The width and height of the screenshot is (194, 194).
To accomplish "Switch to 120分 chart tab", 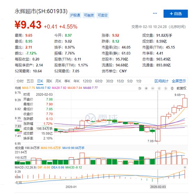I will click(x=87, y=81).
